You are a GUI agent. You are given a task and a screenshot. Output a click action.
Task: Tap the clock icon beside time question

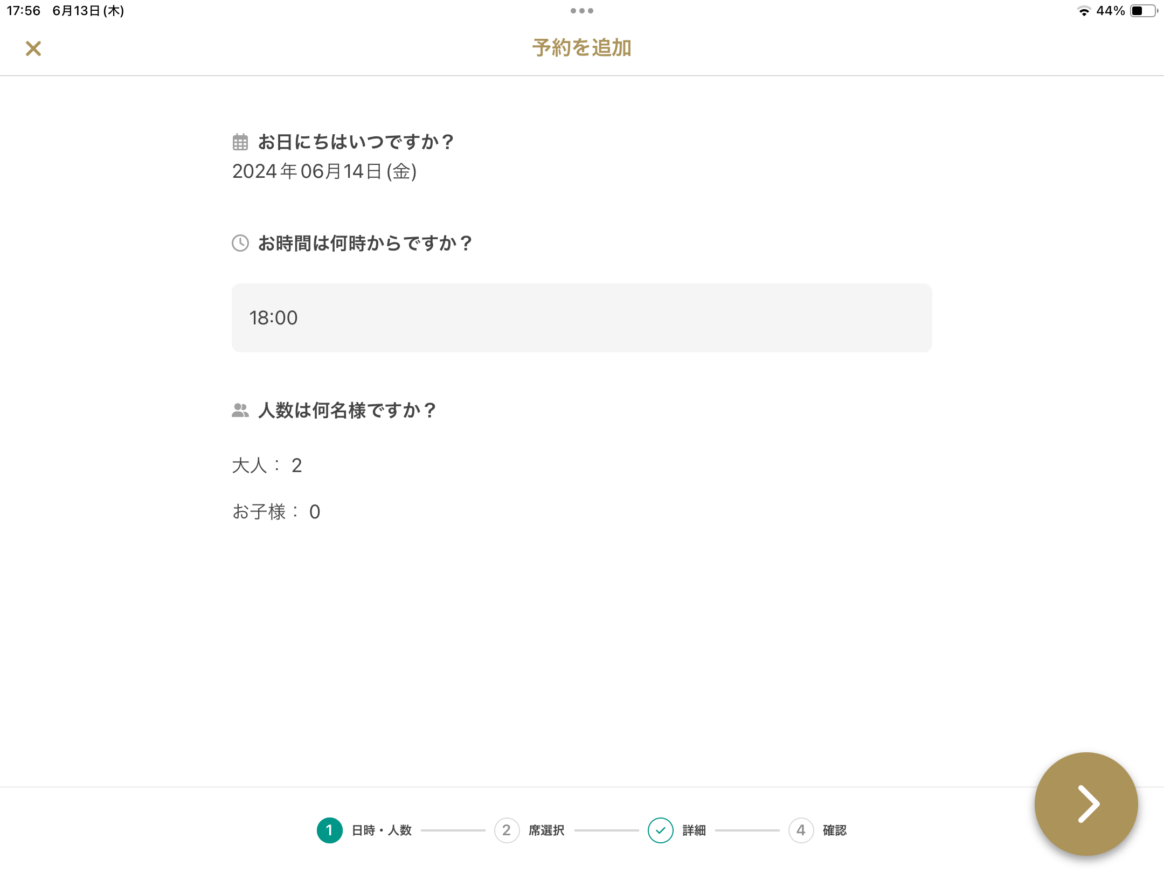pos(240,243)
